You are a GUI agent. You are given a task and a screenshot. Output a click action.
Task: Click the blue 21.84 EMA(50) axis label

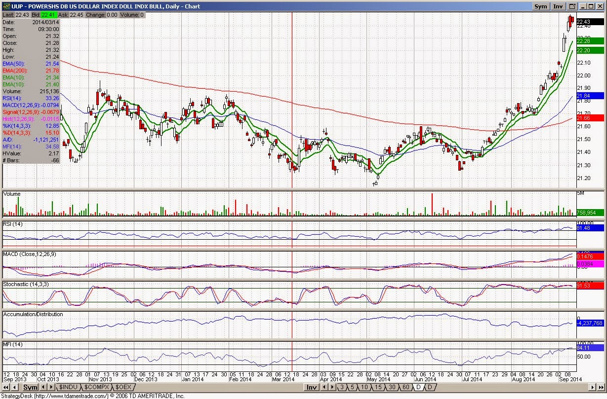click(x=590, y=96)
